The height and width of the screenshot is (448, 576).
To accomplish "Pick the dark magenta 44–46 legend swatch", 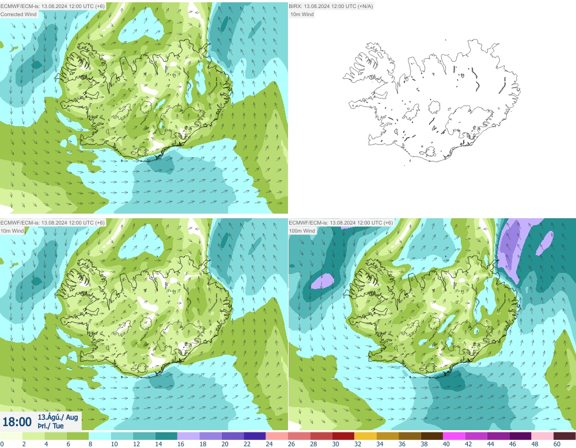I will point(498,436).
